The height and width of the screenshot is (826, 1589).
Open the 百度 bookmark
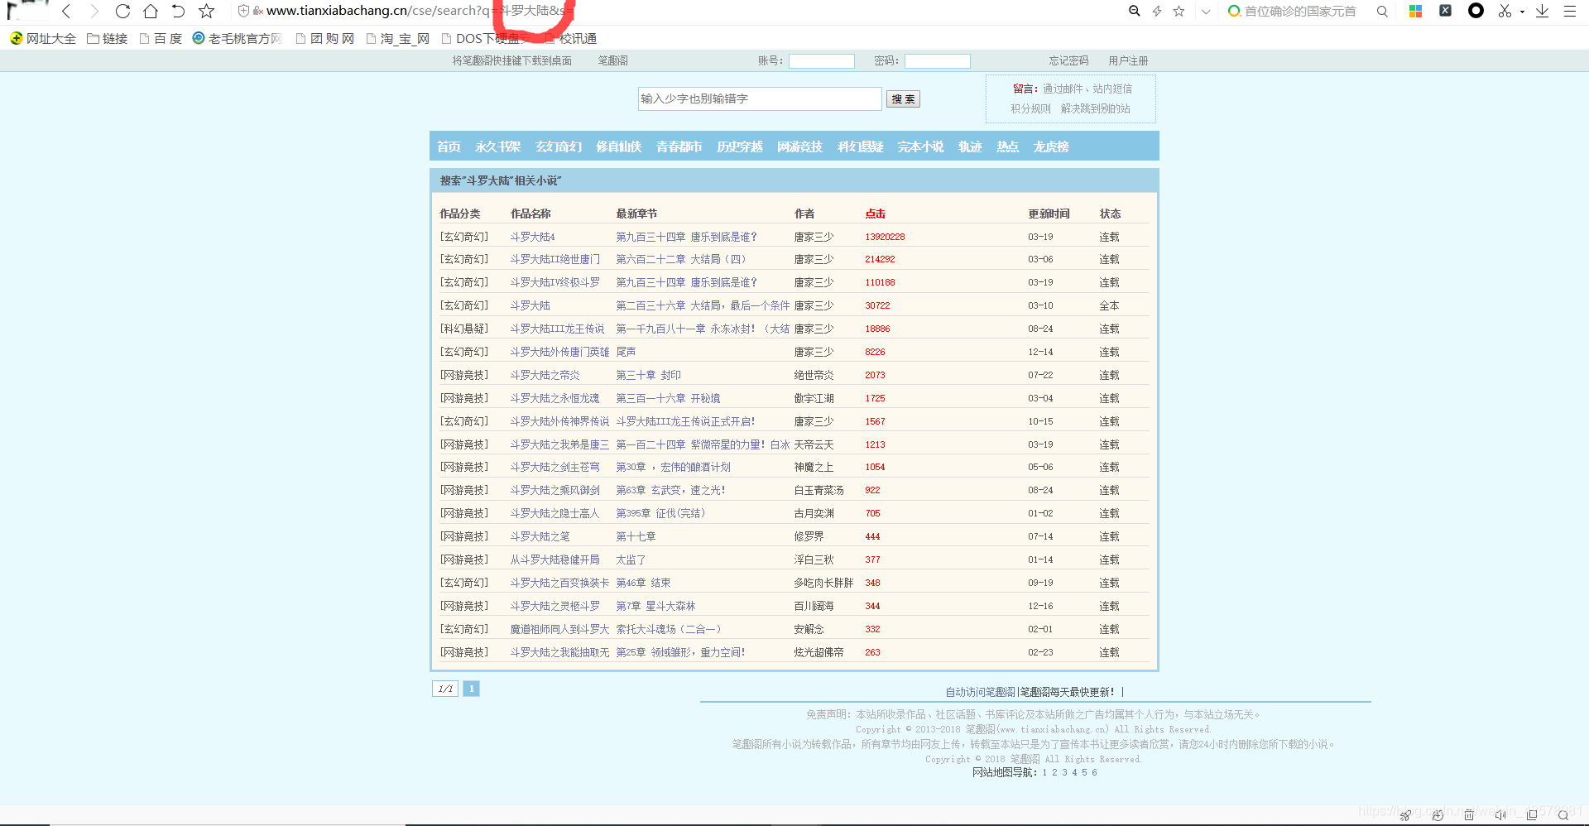[161, 38]
